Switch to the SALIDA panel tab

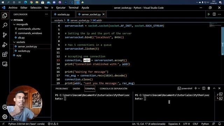point(76,89)
